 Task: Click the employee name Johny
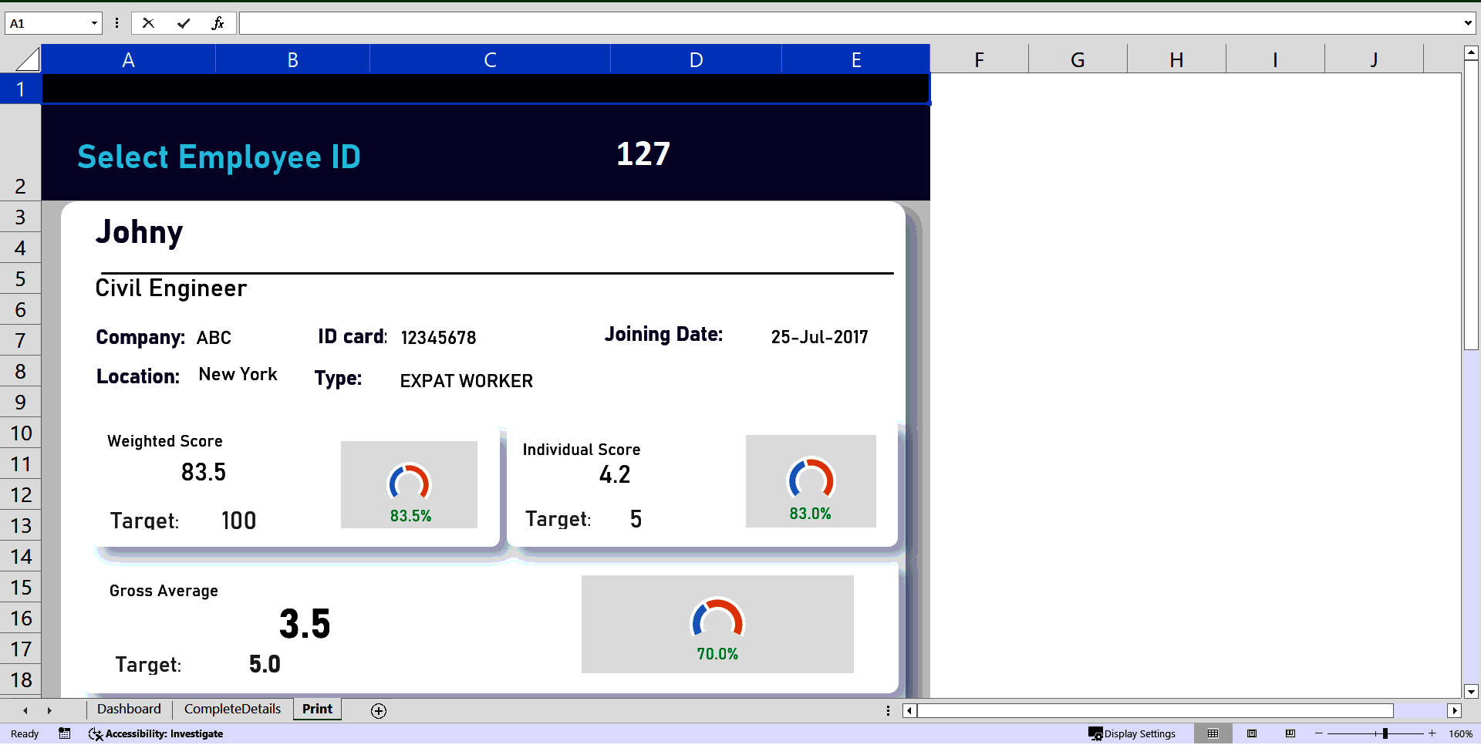[x=140, y=232]
